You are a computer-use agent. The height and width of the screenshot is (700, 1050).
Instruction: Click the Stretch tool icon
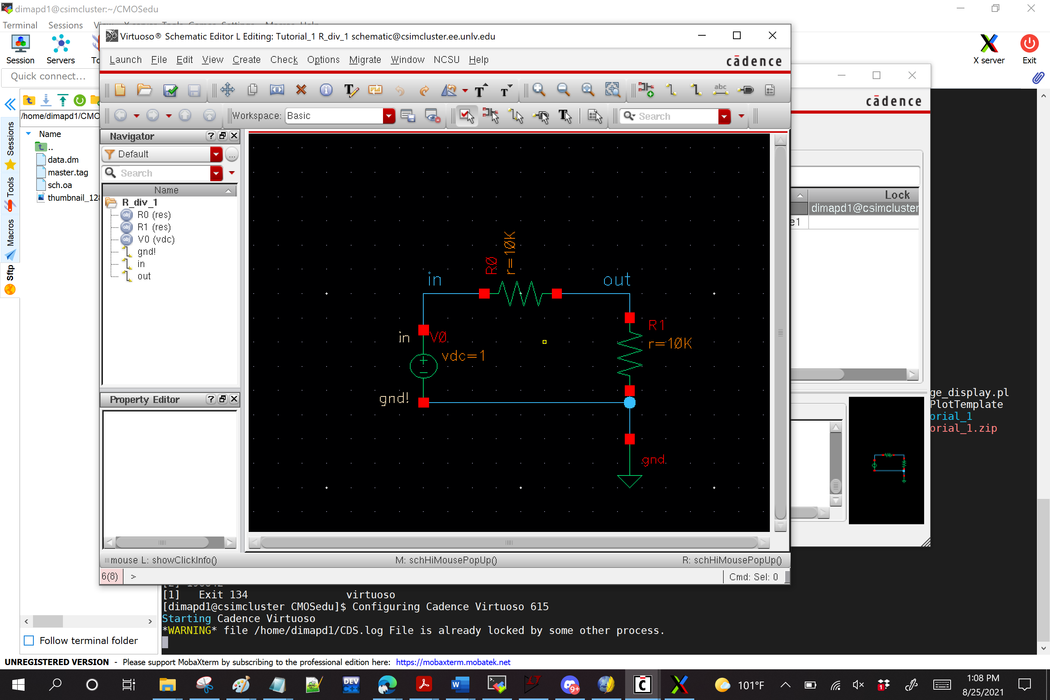(277, 90)
